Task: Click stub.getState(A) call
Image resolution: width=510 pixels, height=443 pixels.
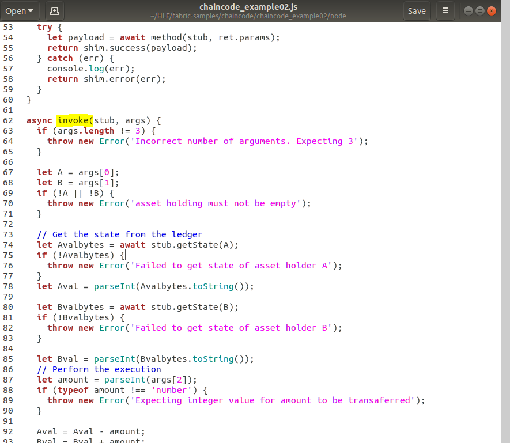Action: (x=191, y=245)
